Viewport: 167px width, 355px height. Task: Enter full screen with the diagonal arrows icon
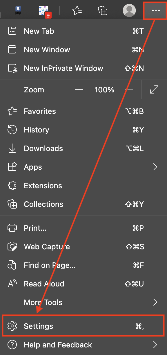(154, 89)
